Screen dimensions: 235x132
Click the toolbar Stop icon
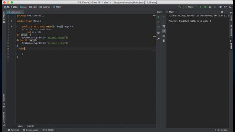[214, 7]
